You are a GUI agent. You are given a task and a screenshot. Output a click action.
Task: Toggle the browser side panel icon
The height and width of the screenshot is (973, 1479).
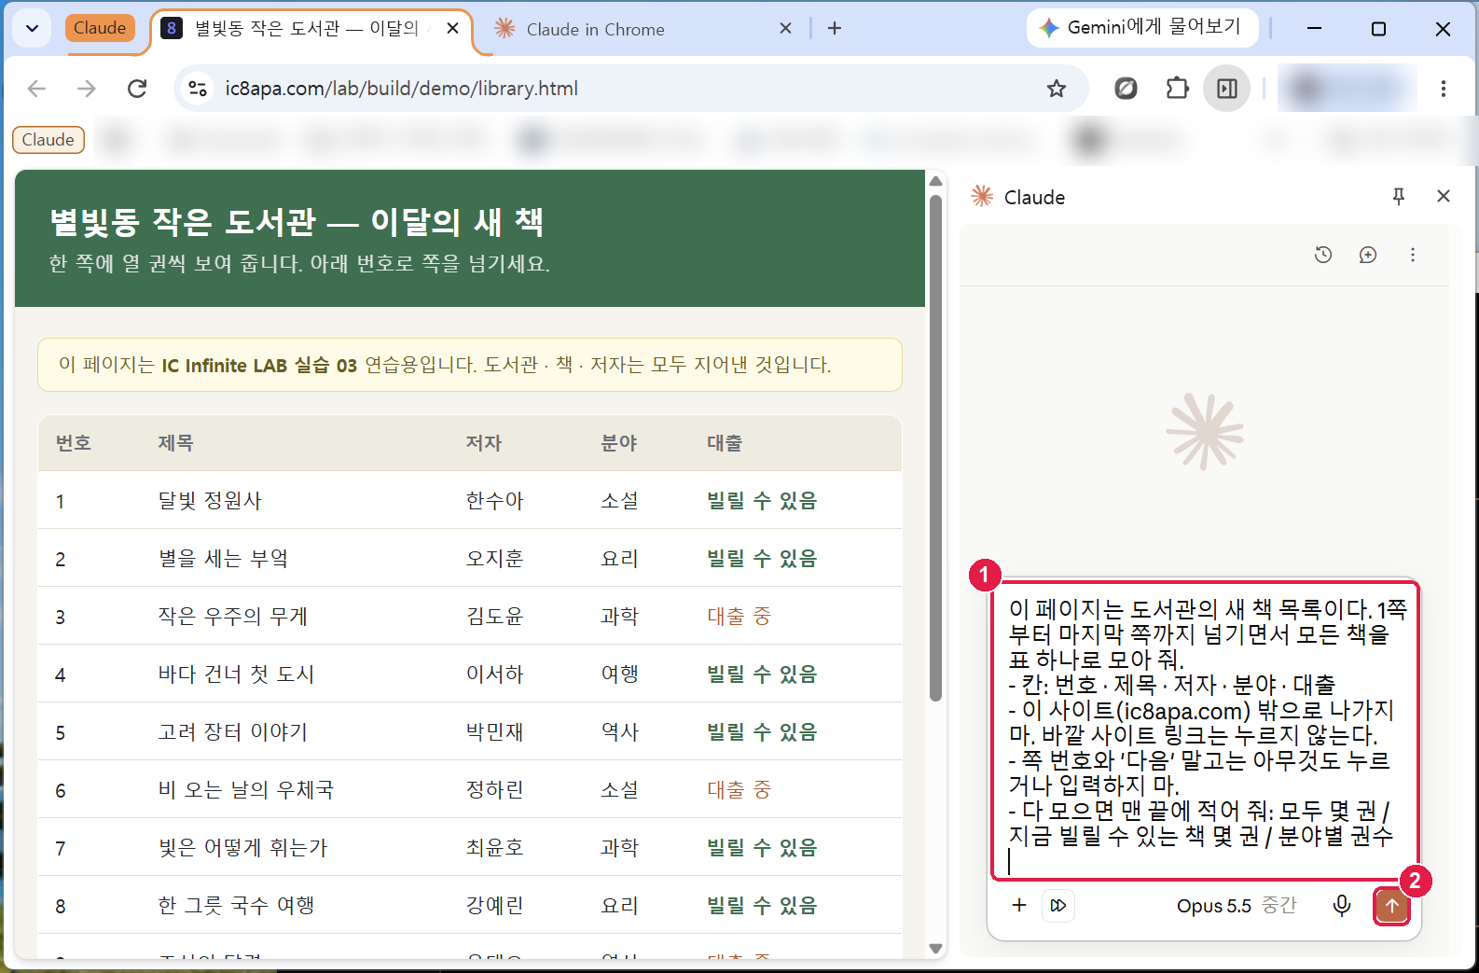[1227, 89]
